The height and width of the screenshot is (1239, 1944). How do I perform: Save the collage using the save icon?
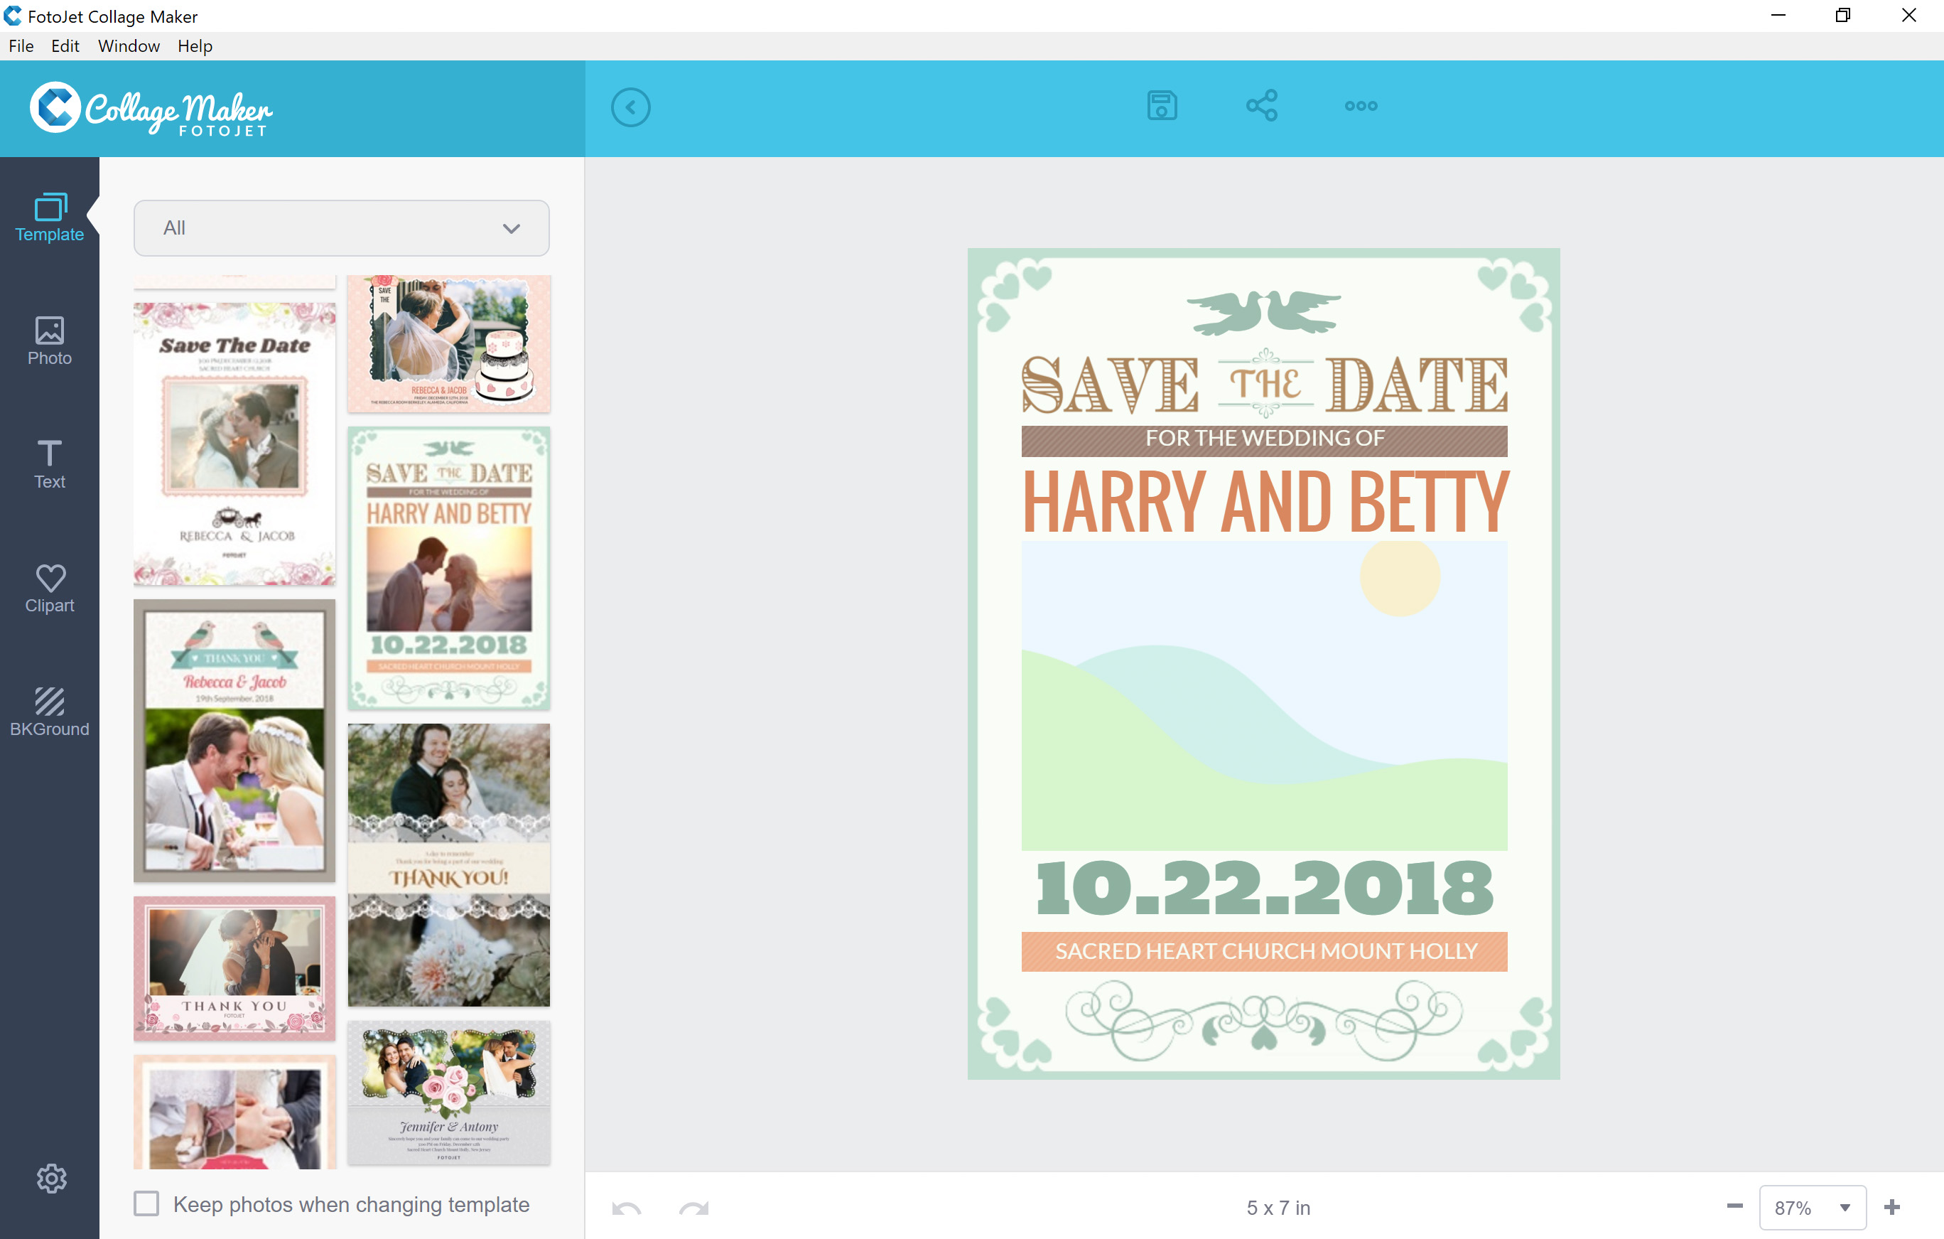click(1161, 105)
